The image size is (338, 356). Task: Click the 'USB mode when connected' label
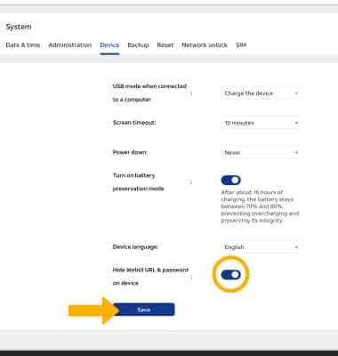point(149,93)
